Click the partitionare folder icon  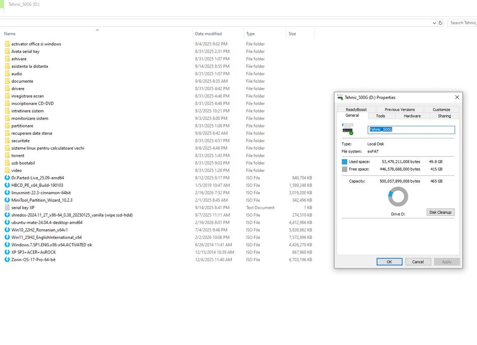click(x=7, y=126)
